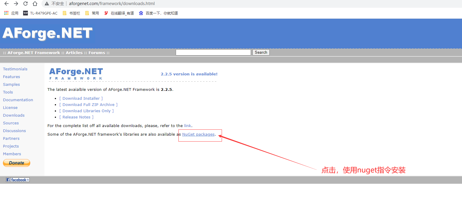
Task: Click the browser back arrow
Action: (6, 4)
